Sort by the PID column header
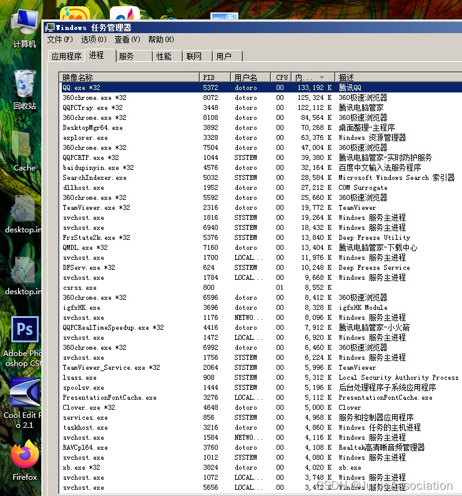The image size is (462, 496). click(x=215, y=77)
